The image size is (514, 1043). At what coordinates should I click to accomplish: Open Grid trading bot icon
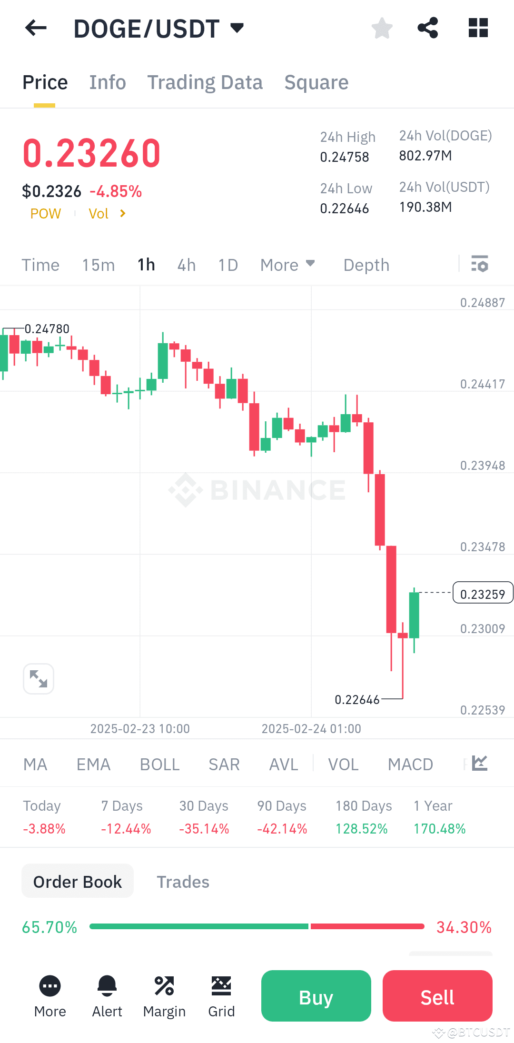[x=221, y=986]
